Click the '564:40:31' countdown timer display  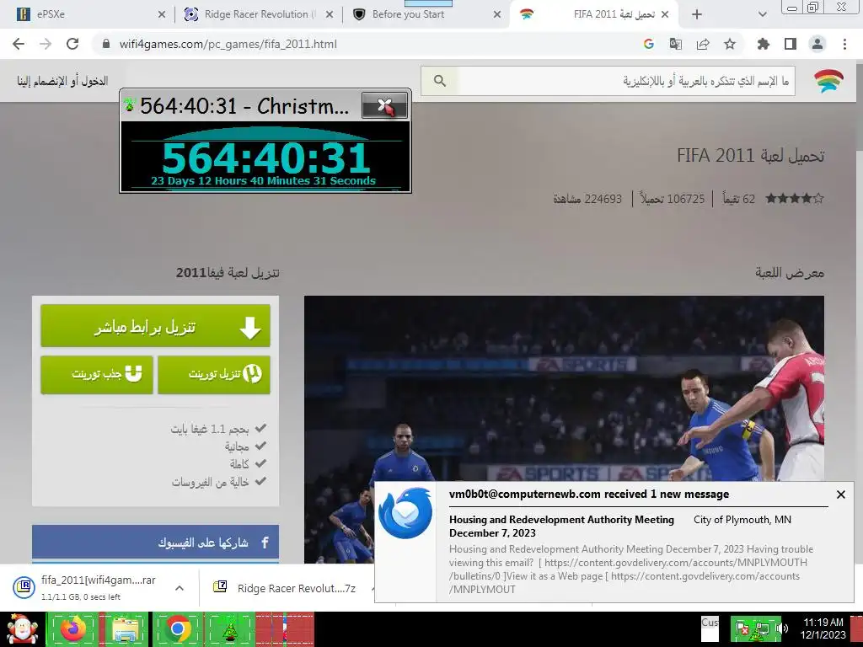[x=265, y=159]
